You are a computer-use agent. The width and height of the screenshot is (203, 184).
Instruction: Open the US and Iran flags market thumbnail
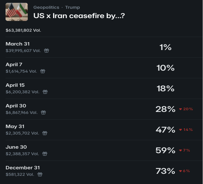pos(17,12)
